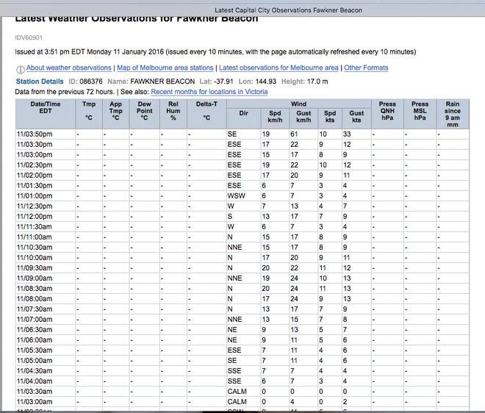The image size is (485, 413).
Task: Click the Press MSL hPa column header
Action: coord(420,114)
